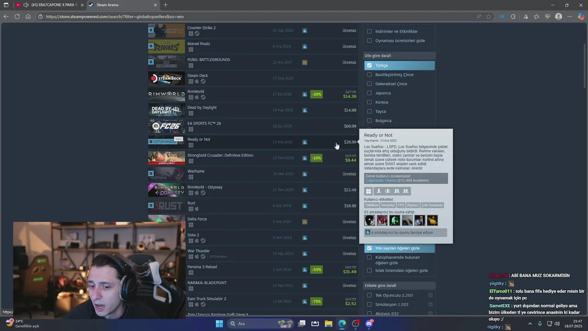
Task: Check Tek Oyunculu tag filter
Action: click(369, 295)
